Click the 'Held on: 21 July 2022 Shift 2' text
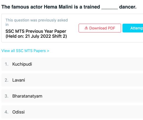The width and height of the screenshot is (143, 120). (36, 36)
